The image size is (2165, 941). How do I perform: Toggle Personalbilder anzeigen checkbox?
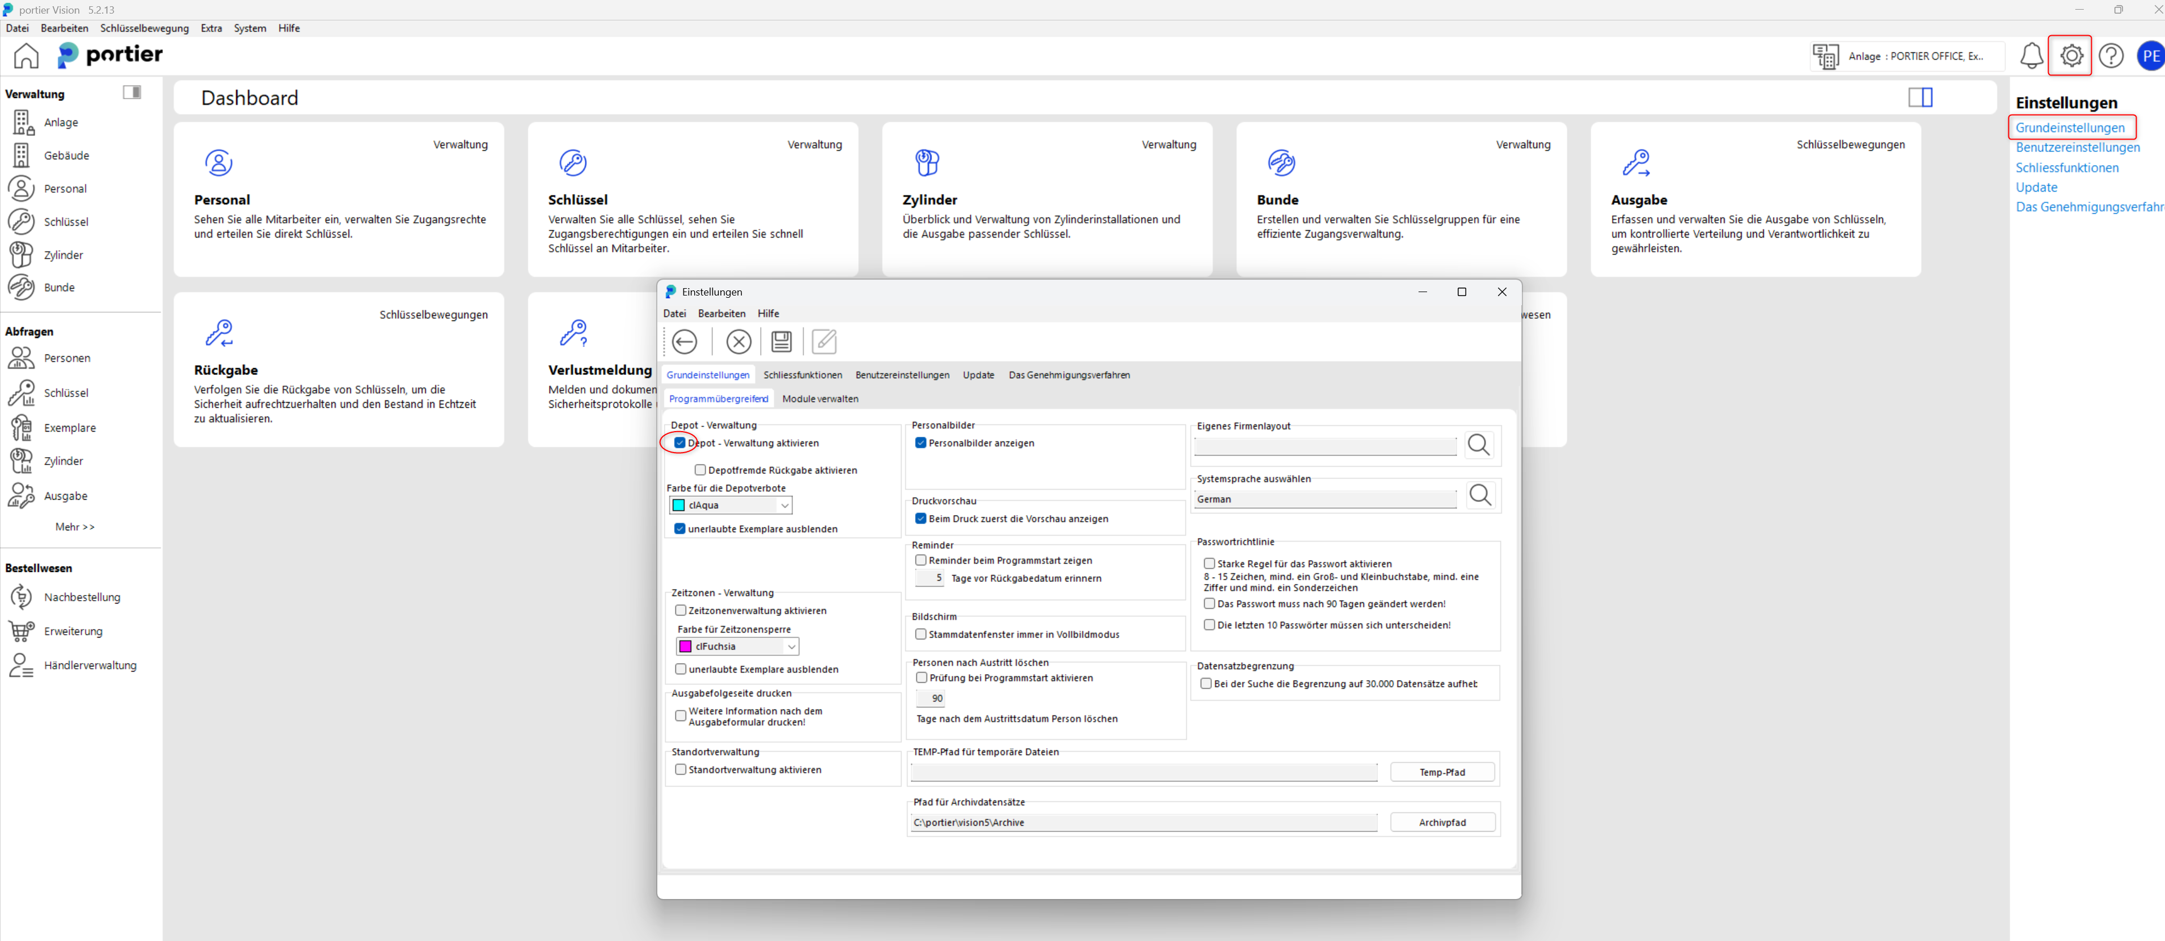(x=920, y=443)
